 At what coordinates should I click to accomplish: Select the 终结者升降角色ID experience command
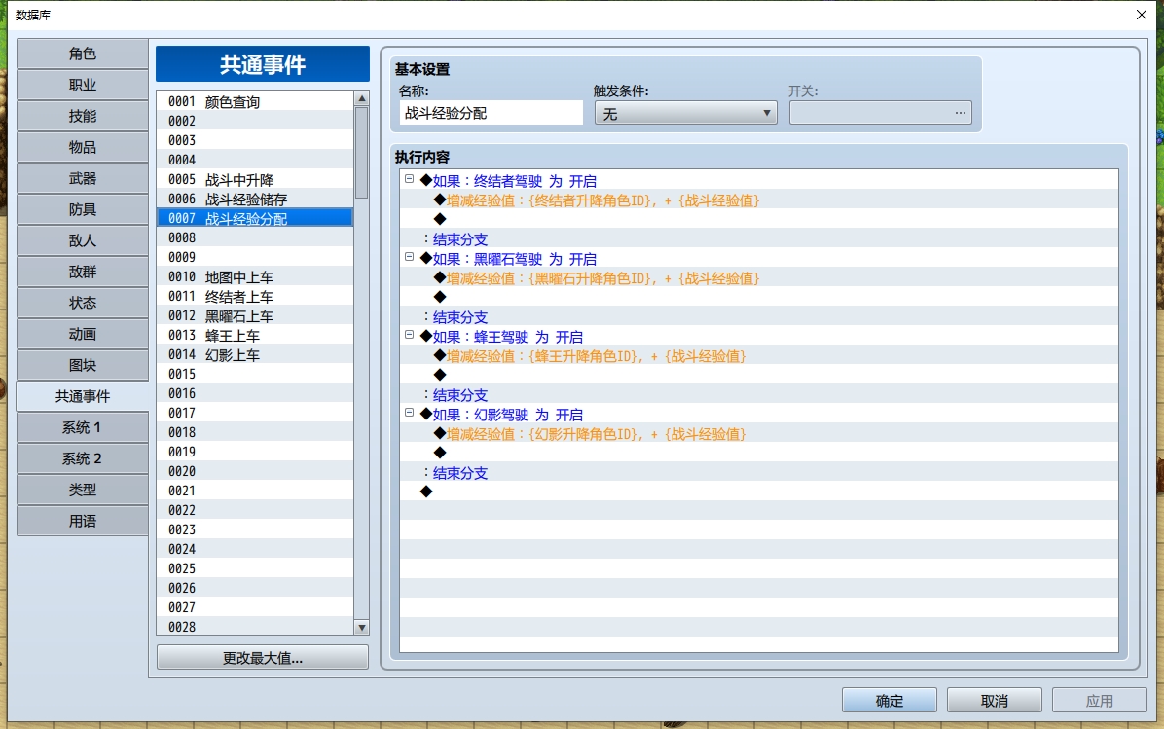(x=759, y=200)
